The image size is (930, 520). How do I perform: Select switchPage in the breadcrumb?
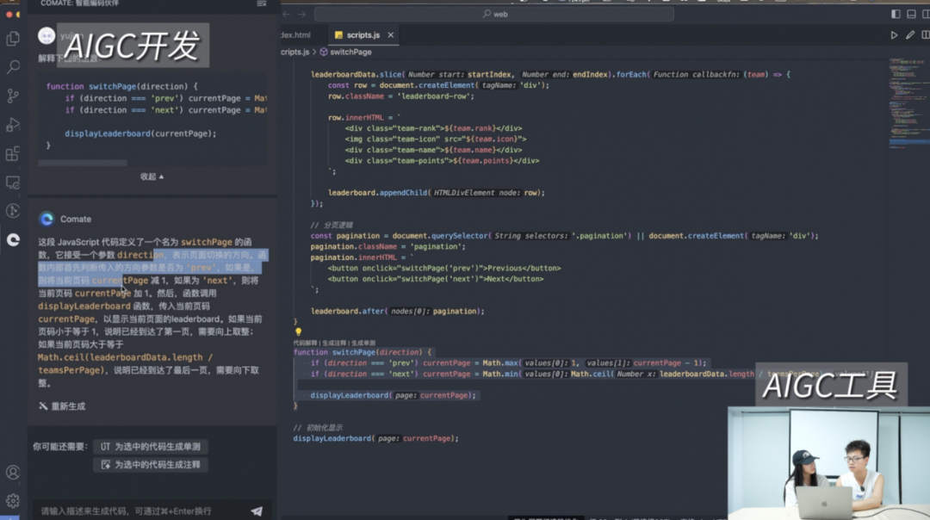(x=350, y=52)
